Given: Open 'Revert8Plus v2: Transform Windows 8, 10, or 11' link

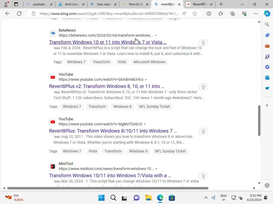Looking at the screenshot, I should 107,86.
